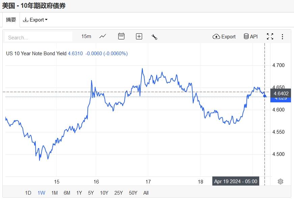Select the 1W time range

pos(41,193)
